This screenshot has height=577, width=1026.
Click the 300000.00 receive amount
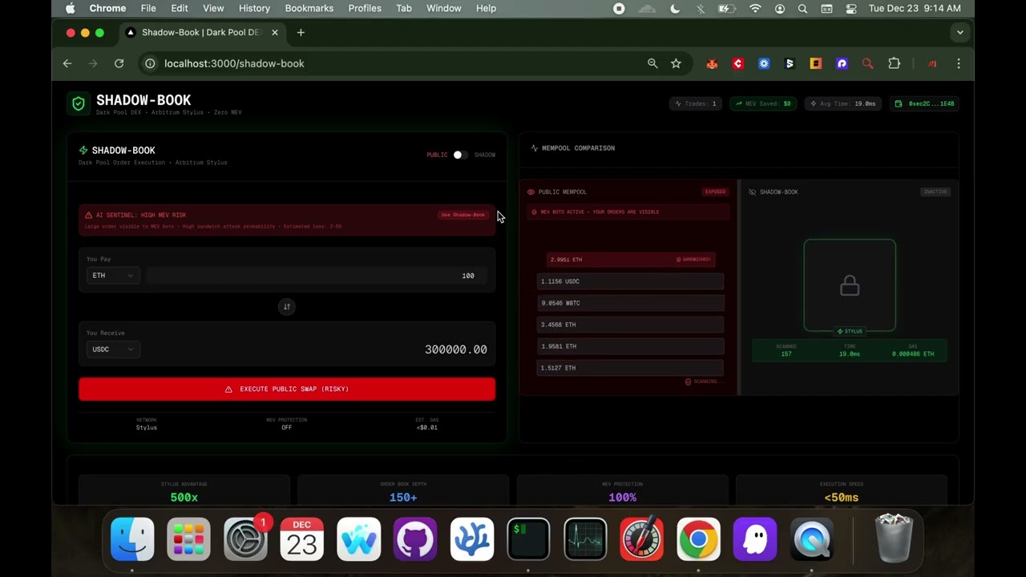(x=455, y=349)
